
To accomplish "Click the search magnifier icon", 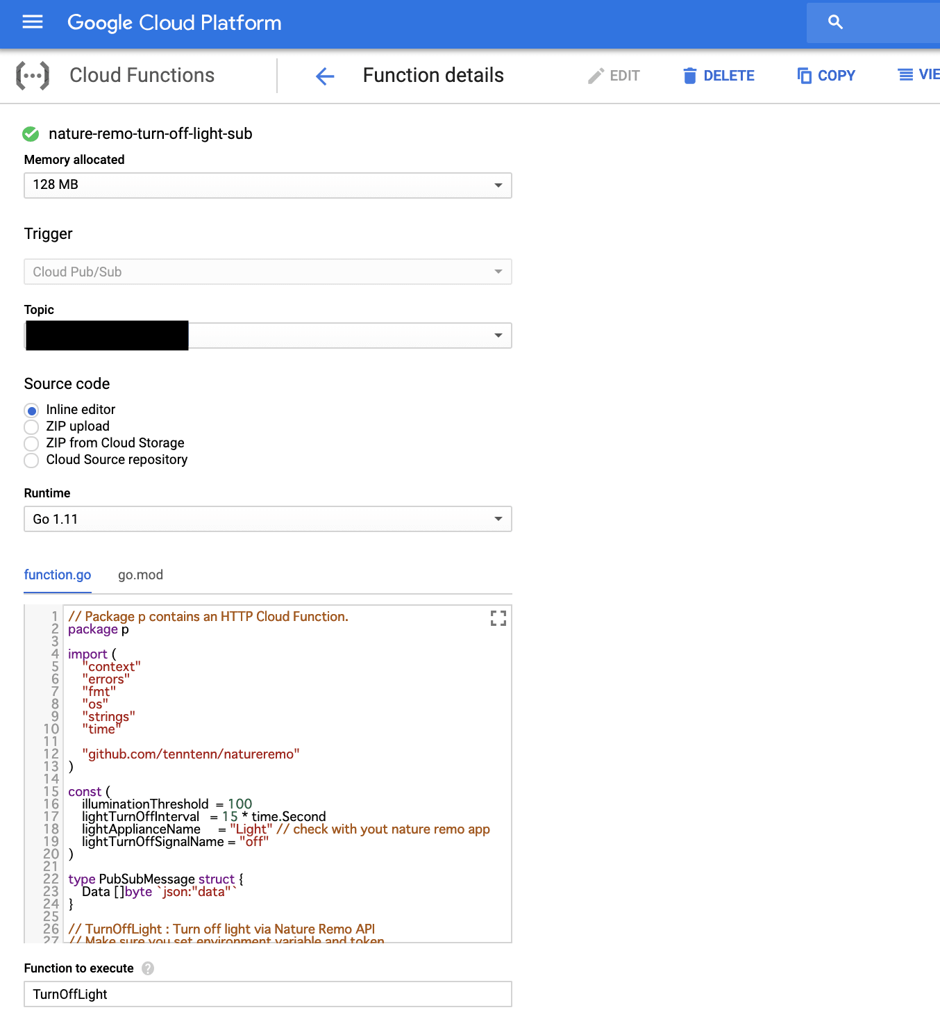I will [x=836, y=22].
